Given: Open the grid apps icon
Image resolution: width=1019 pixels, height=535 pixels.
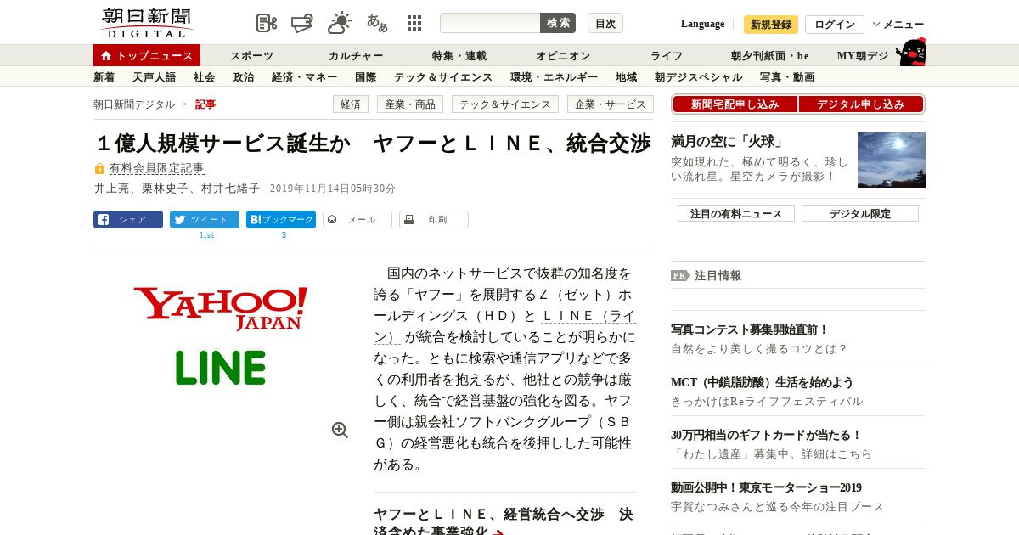Looking at the screenshot, I should pyautogui.click(x=414, y=23).
